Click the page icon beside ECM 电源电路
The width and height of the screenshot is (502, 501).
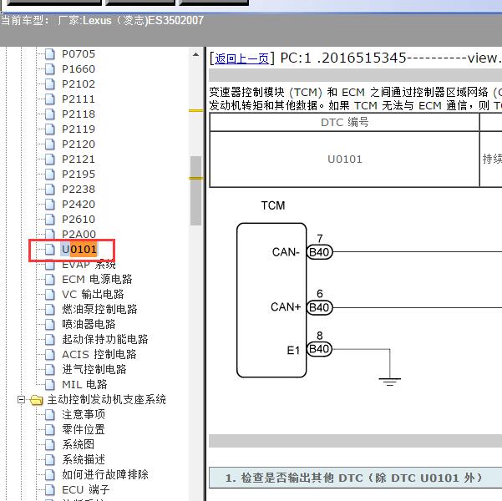coord(49,280)
